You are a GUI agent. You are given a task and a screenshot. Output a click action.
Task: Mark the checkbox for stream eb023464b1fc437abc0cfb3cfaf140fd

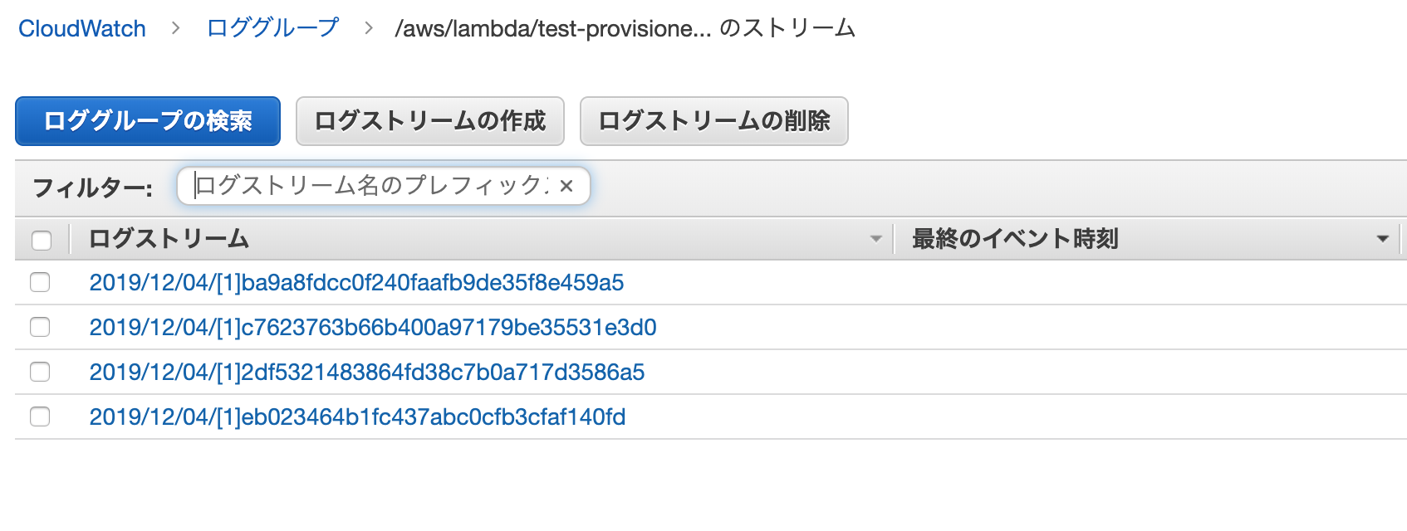(x=40, y=417)
